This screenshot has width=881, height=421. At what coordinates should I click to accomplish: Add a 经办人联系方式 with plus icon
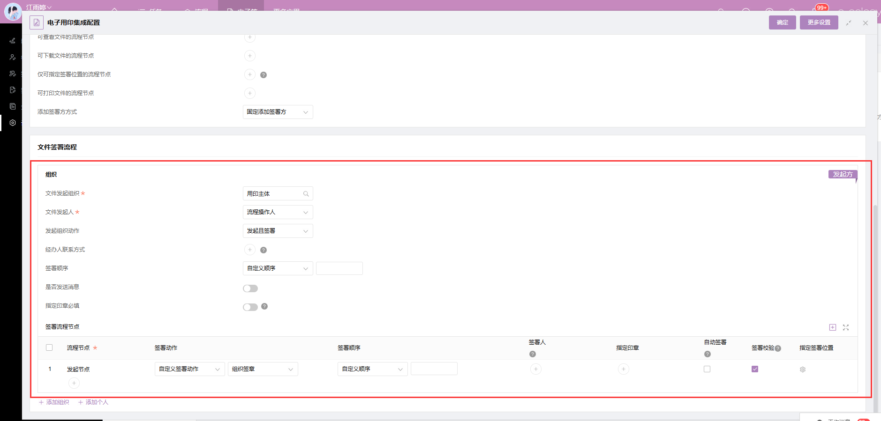[250, 250]
